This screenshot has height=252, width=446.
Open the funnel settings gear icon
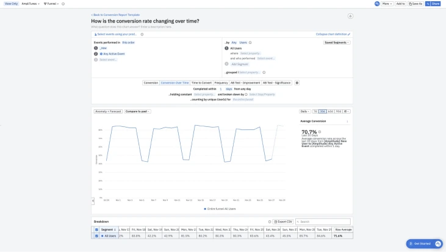pyautogui.click(x=297, y=82)
